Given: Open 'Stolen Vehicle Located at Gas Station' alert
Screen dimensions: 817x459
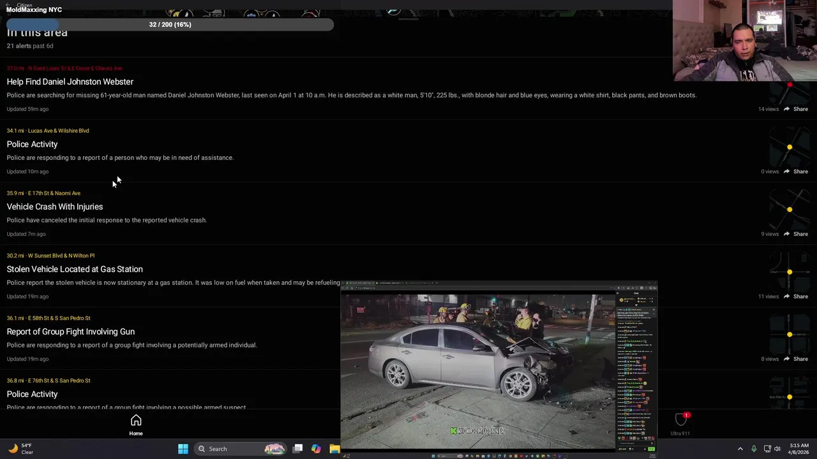Looking at the screenshot, I should click(75, 269).
